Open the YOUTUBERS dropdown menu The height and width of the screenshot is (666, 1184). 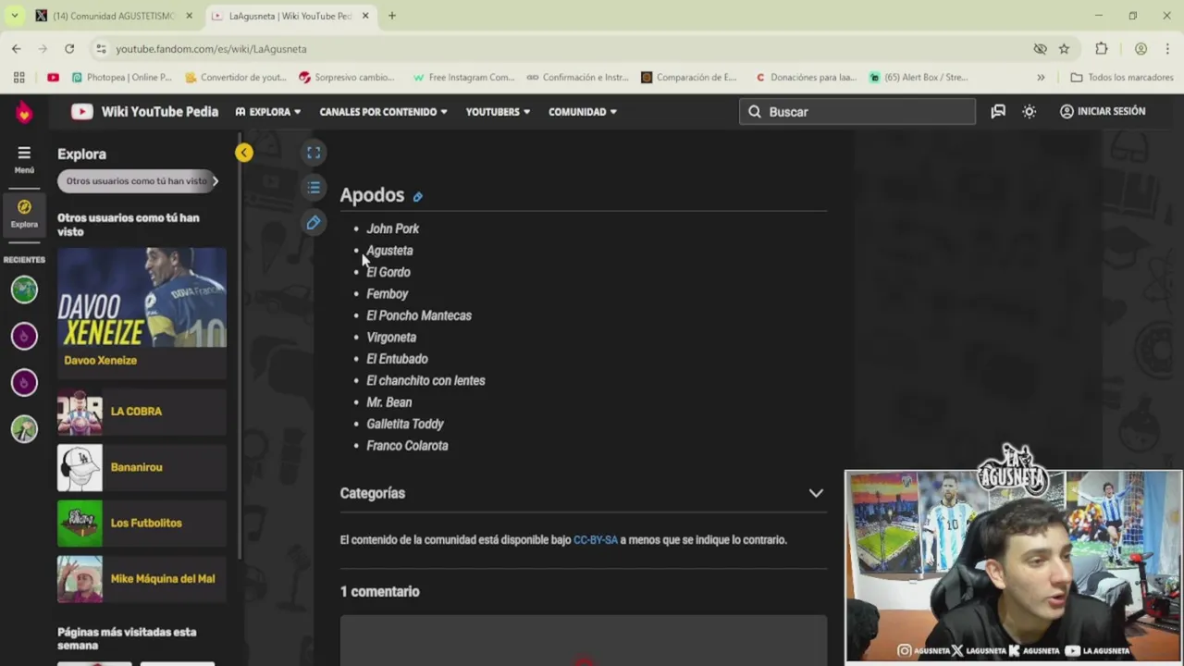[x=498, y=112]
